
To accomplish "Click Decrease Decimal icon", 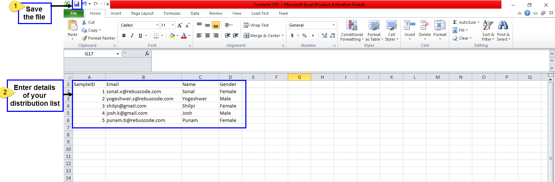I will (x=333, y=36).
